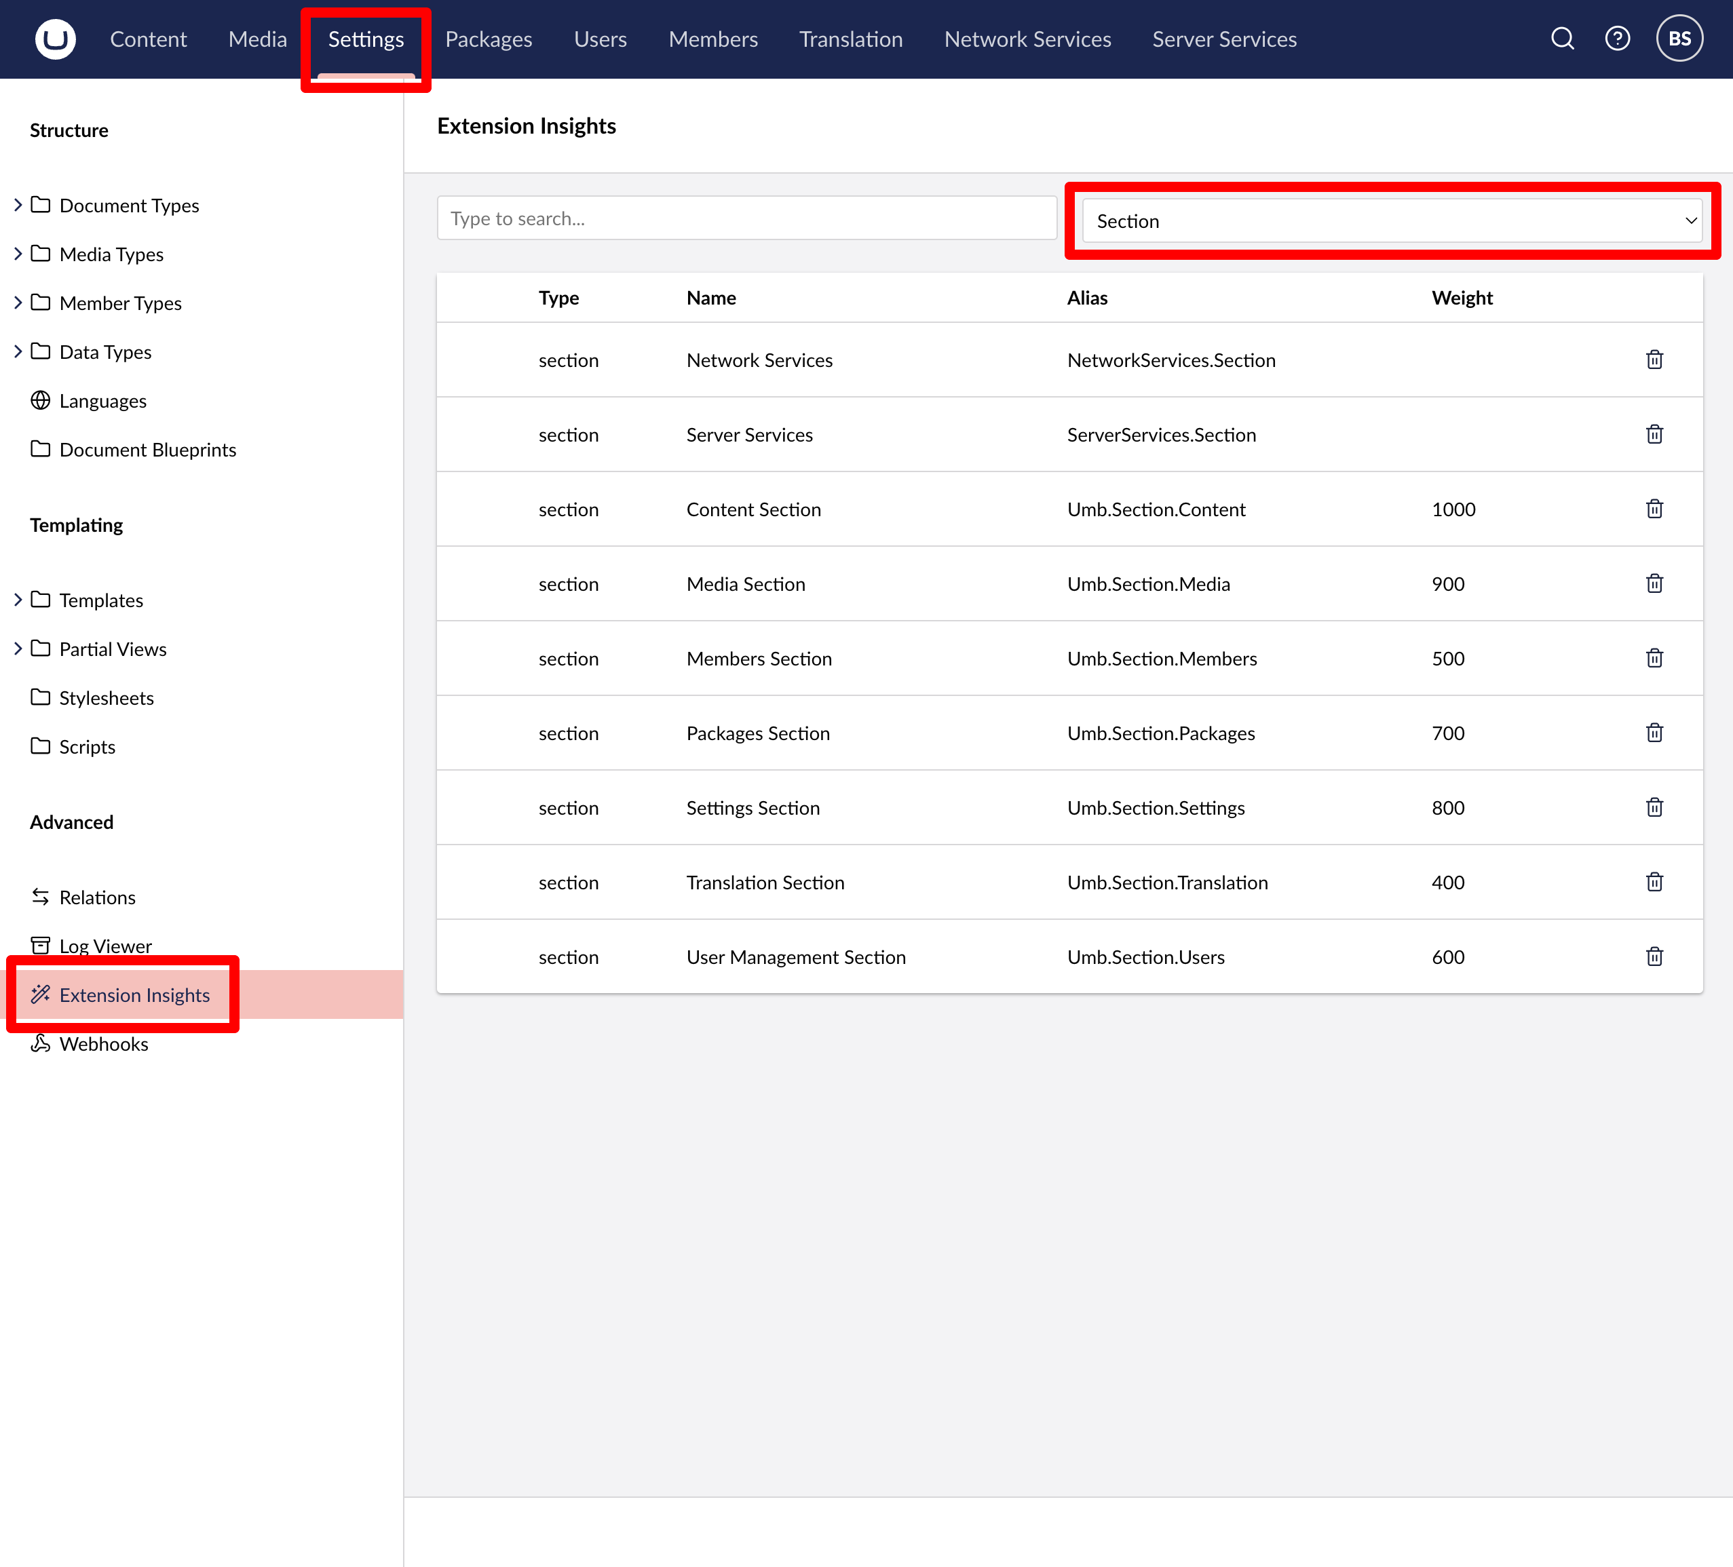Select Languages in the Structure tree
The height and width of the screenshot is (1567, 1733).
(102, 400)
